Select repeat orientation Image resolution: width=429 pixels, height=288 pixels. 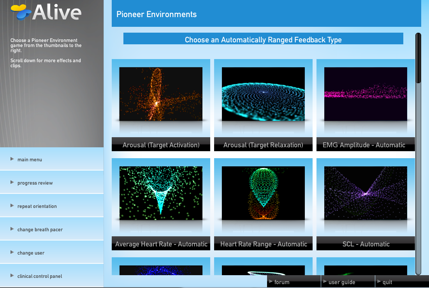37,206
